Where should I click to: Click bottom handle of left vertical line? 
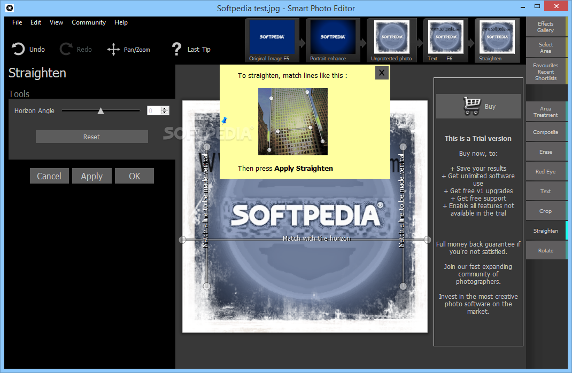207,286
